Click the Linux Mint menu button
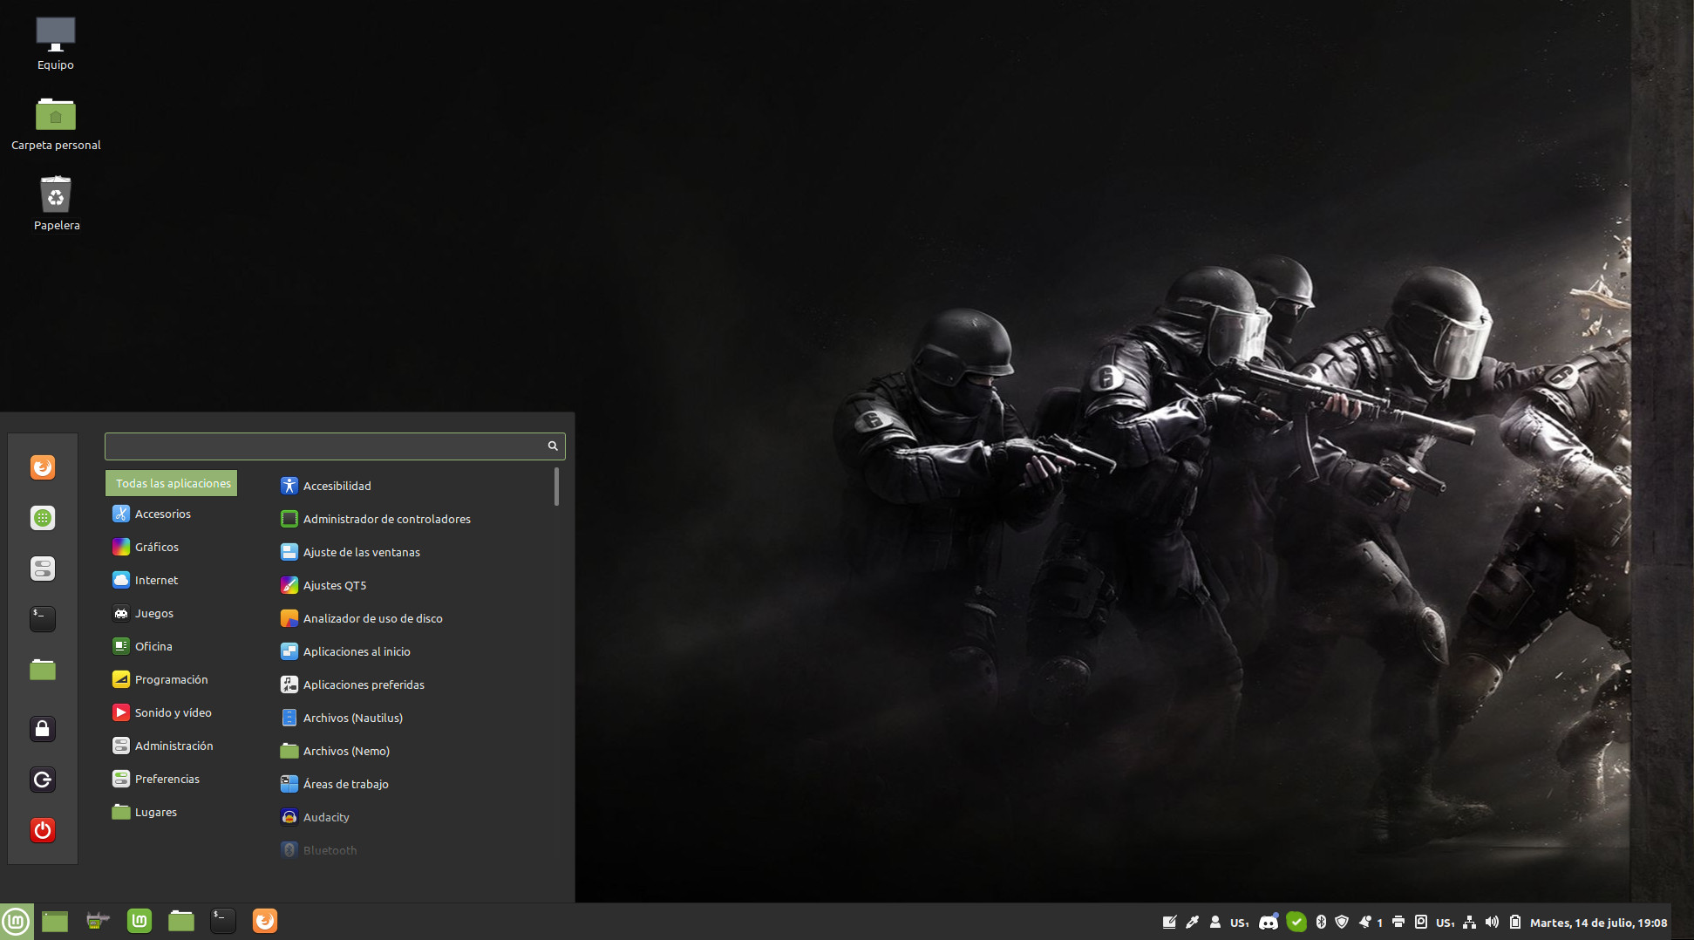Image resolution: width=1694 pixels, height=940 pixels. click(17, 921)
